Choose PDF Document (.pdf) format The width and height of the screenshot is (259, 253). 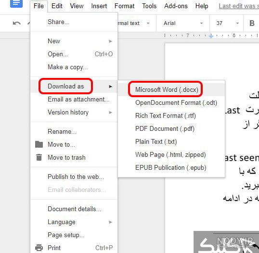(x=165, y=128)
